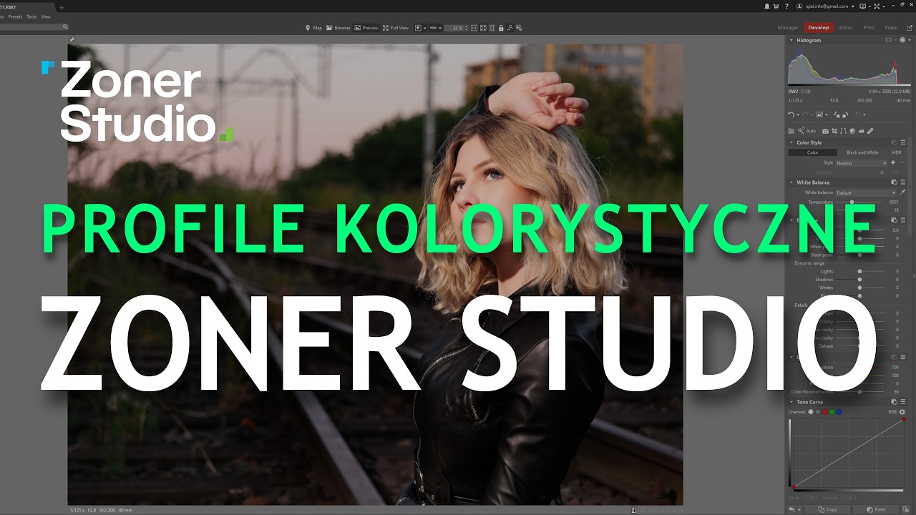Select the retouching brush tool
Viewport: 916px width, 515px height.
coord(870,131)
